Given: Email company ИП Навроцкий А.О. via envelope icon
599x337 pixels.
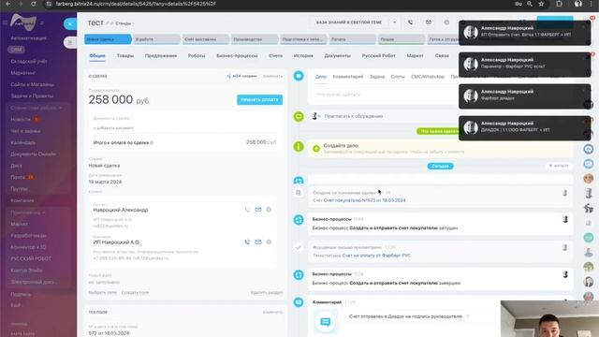Looking at the screenshot, I should tap(258, 242).
